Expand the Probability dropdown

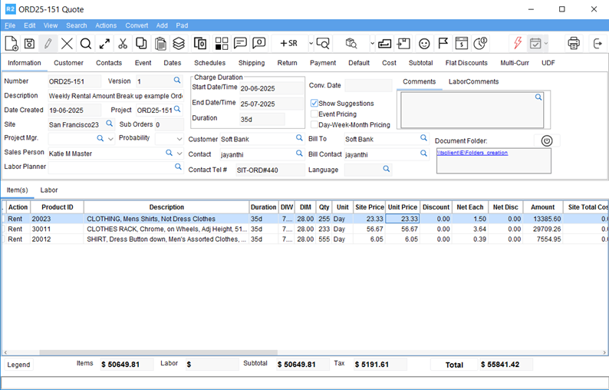179,139
